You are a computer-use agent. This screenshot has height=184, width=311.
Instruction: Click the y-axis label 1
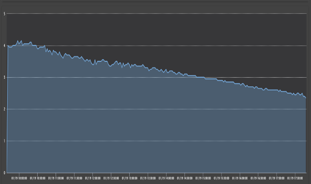pyautogui.click(x=4, y=141)
